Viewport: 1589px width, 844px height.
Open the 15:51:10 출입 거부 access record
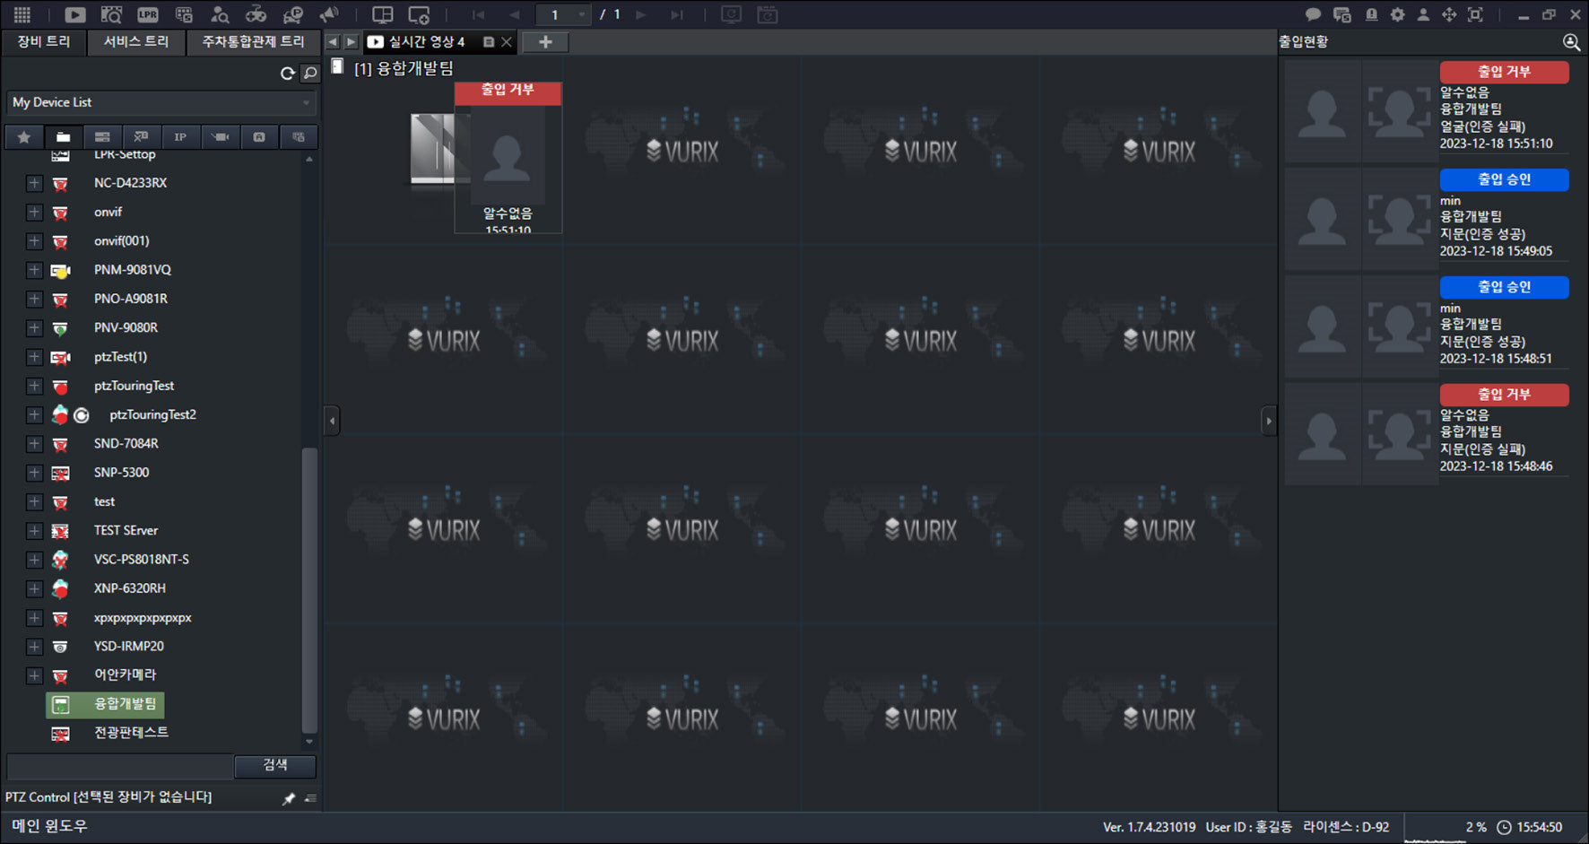(1427, 110)
